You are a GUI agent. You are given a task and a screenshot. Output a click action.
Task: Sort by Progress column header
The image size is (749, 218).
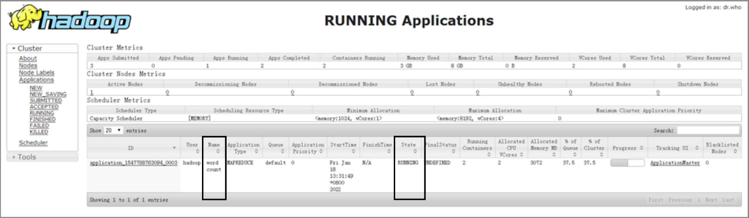[x=627, y=148]
